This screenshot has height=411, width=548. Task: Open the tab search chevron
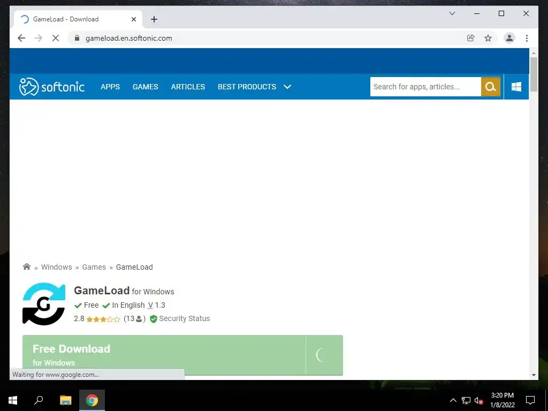click(x=452, y=13)
